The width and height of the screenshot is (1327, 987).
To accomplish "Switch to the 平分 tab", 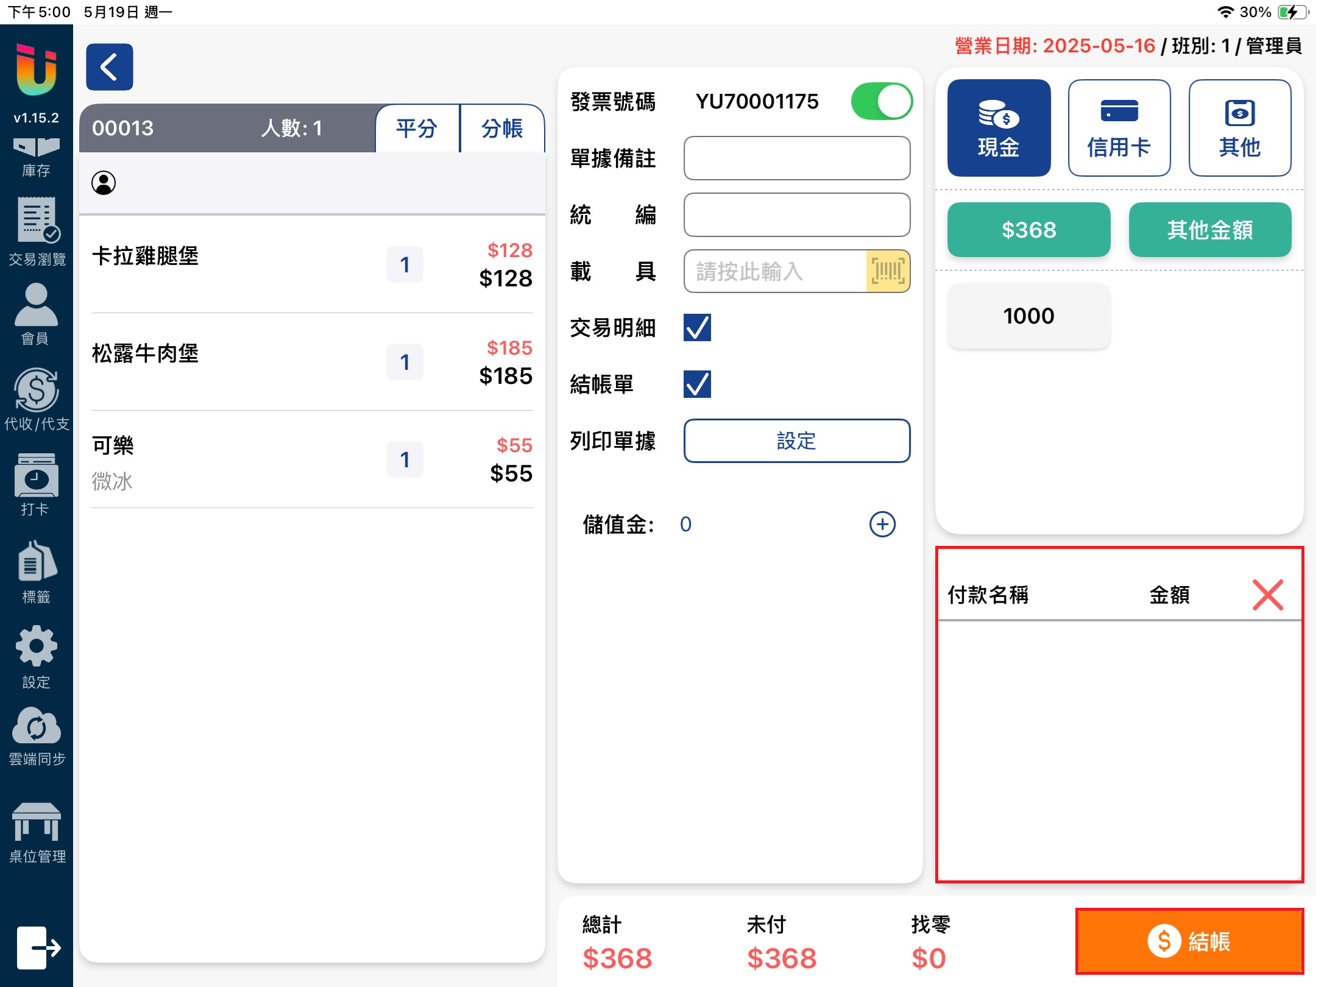I will tap(417, 129).
